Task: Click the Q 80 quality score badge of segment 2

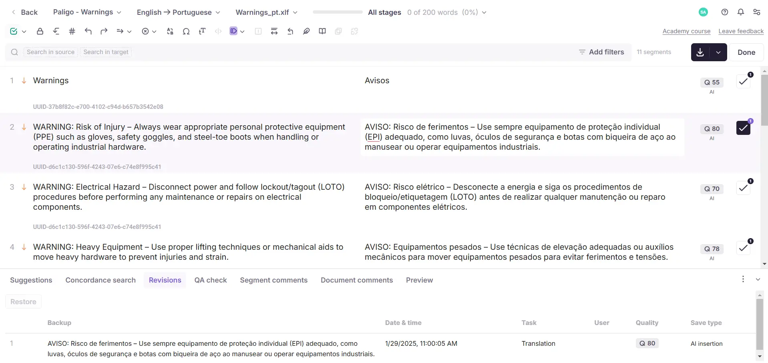Action: tap(712, 129)
